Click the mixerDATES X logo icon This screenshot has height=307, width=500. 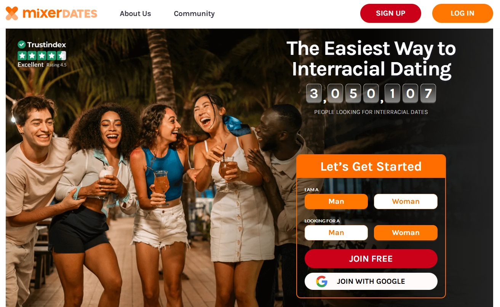tap(12, 13)
